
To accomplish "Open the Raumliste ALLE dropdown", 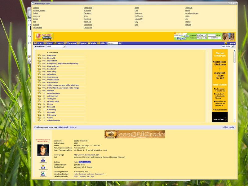I will tap(56, 46).
